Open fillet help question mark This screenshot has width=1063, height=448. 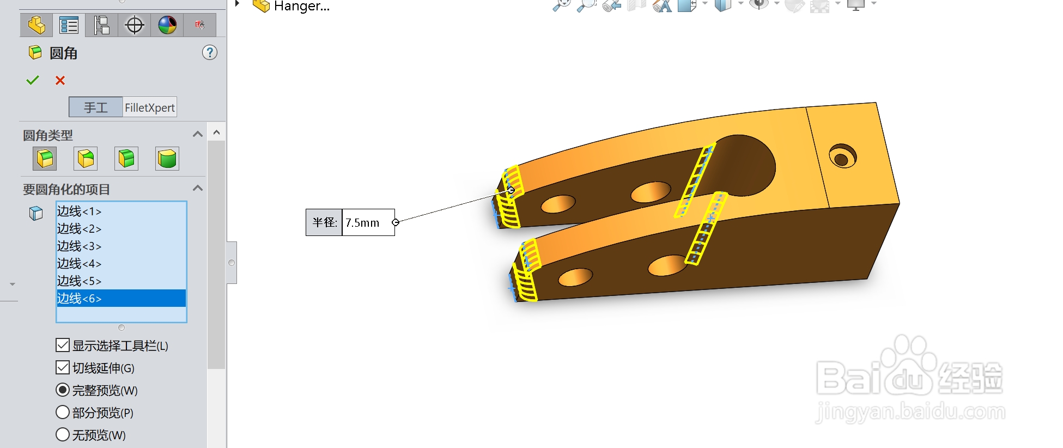point(210,53)
